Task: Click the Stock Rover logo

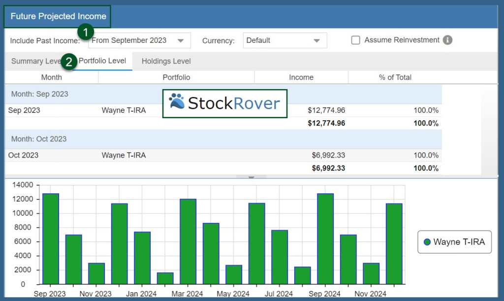Action: click(224, 103)
